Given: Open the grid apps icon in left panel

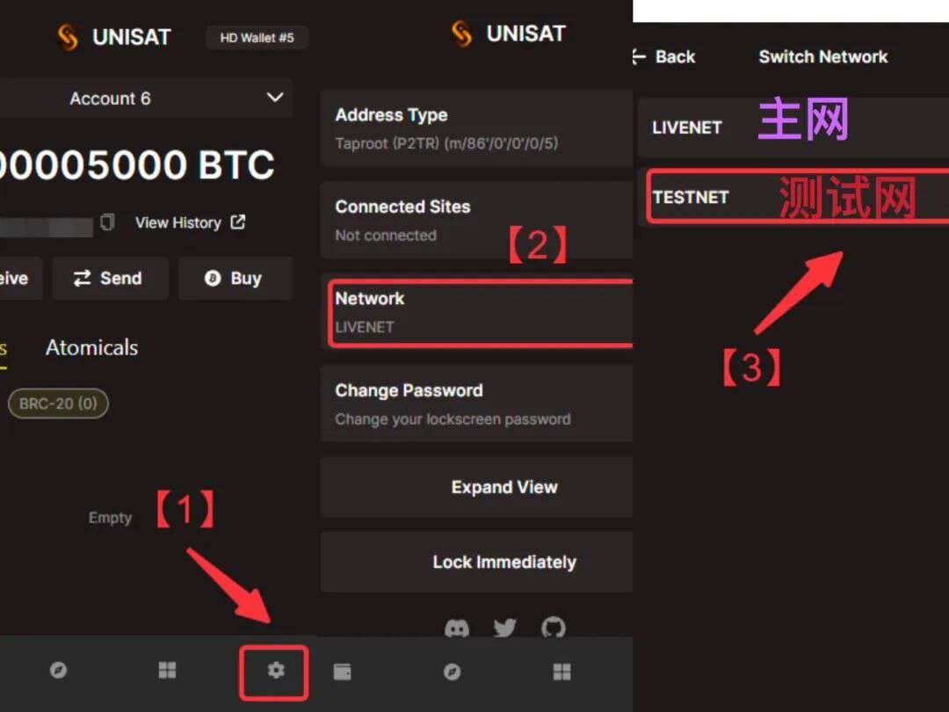Looking at the screenshot, I should coord(167,670).
